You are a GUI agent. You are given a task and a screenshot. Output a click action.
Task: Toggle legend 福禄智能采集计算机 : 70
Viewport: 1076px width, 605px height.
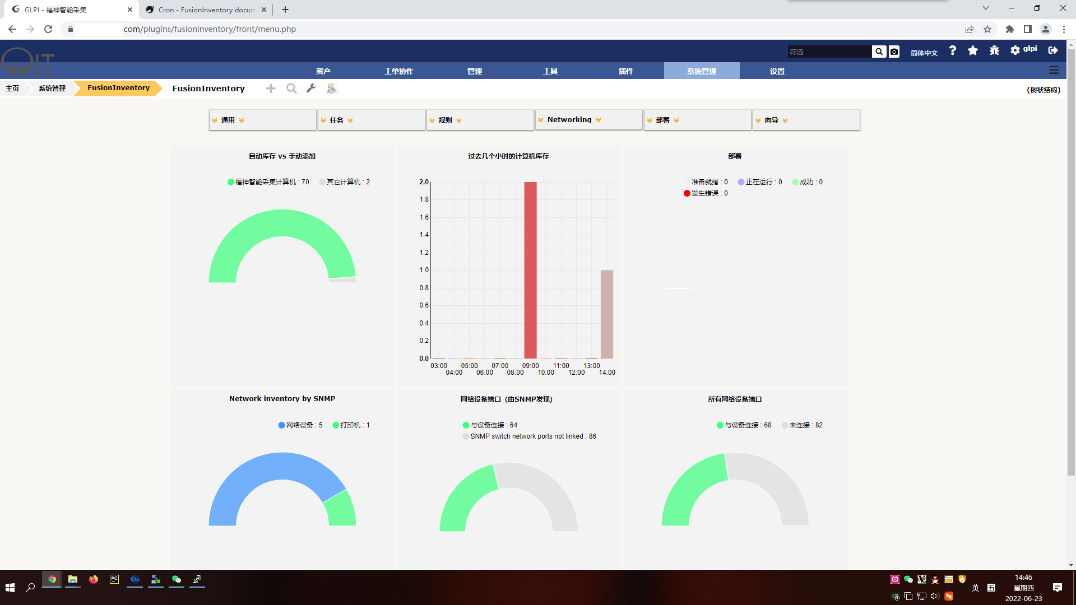tap(268, 182)
